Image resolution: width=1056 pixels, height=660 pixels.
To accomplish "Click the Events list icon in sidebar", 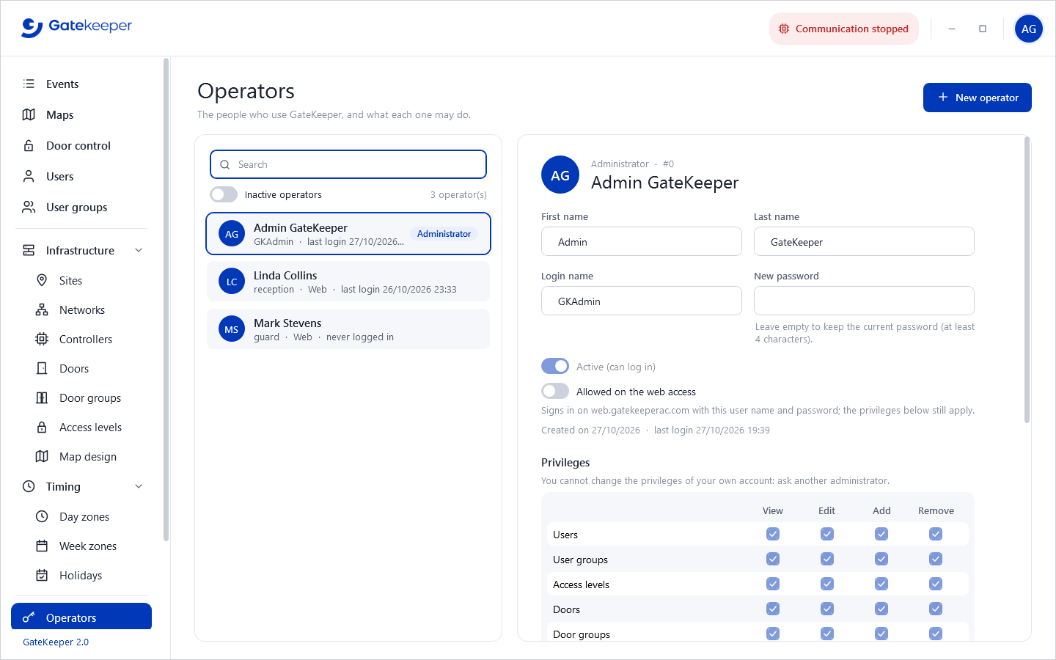I will click(x=29, y=84).
